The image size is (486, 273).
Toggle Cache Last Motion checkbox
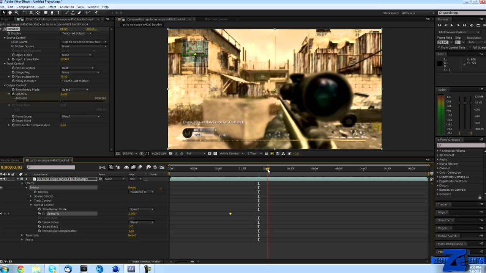point(62,81)
